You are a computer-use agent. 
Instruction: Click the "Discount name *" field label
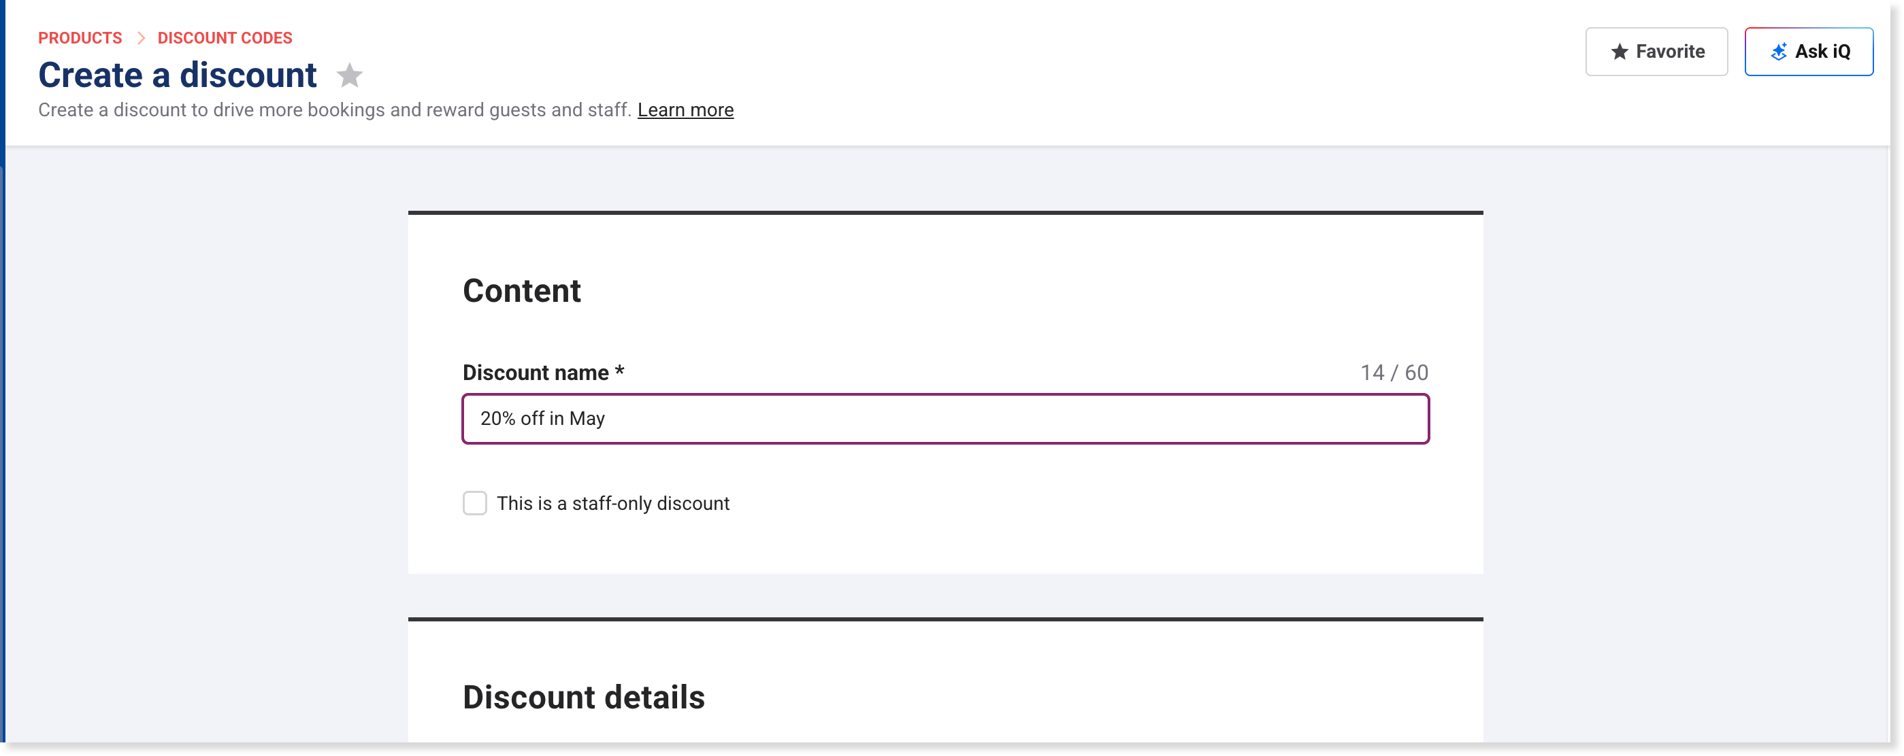[543, 373]
